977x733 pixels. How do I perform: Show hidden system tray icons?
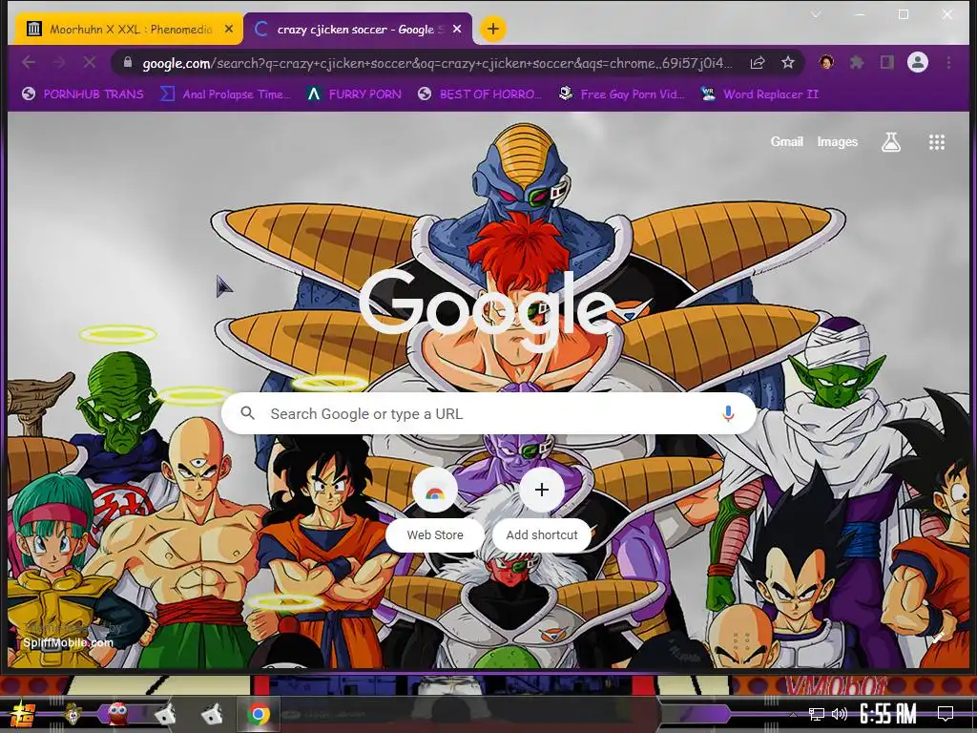click(793, 714)
